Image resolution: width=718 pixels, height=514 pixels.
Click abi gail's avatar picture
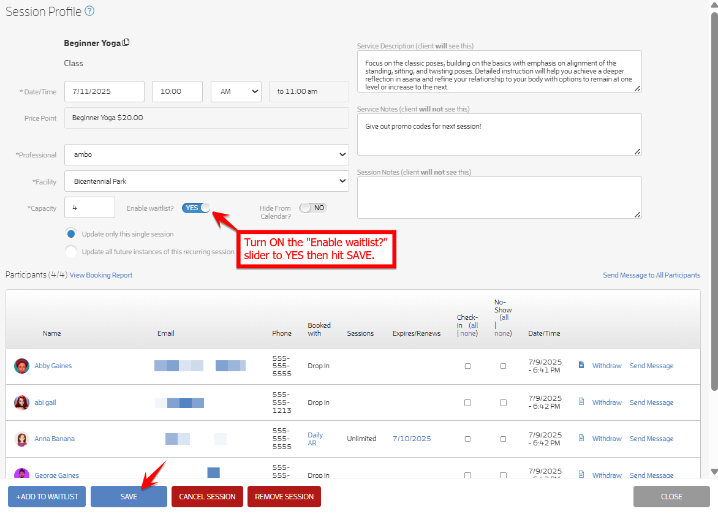(21, 403)
